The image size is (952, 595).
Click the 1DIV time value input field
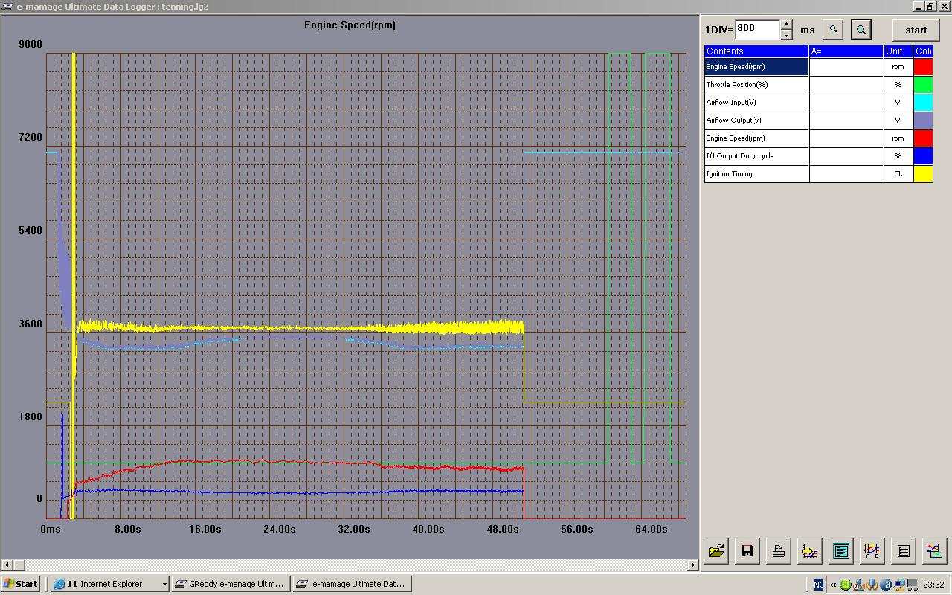(757, 29)
